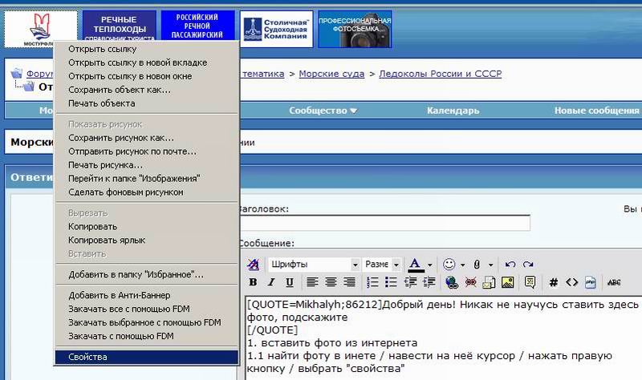Select Свойства in the context menu

[x=87, y=357]
